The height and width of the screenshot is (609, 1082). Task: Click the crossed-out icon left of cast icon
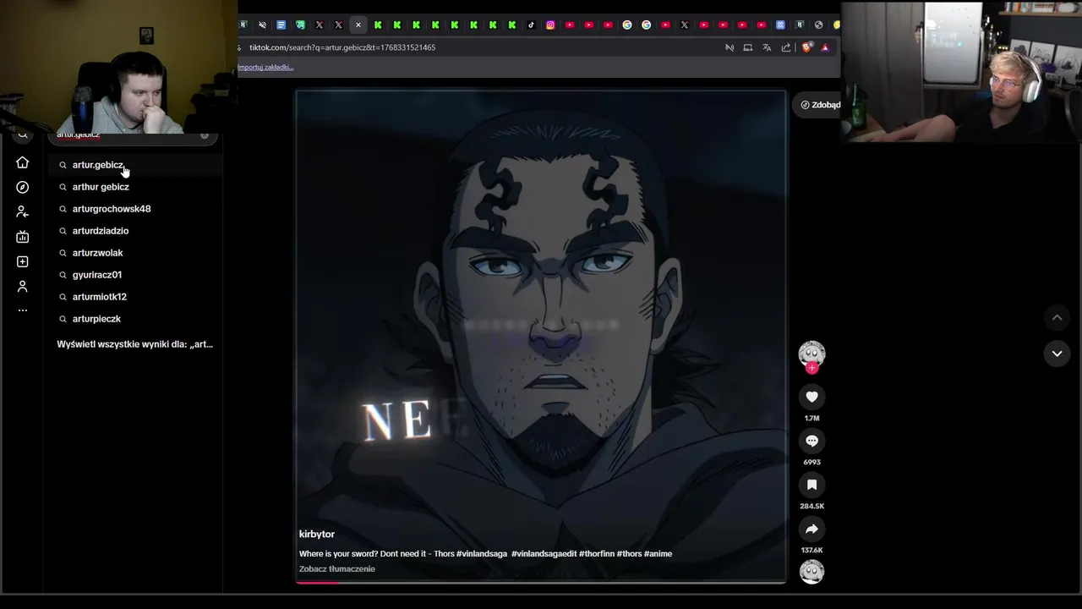click(x=730, y=47)
